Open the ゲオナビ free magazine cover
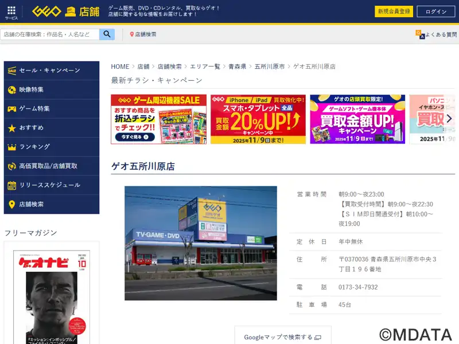Screen dimensions: 459x344 [x=52, y=297]
